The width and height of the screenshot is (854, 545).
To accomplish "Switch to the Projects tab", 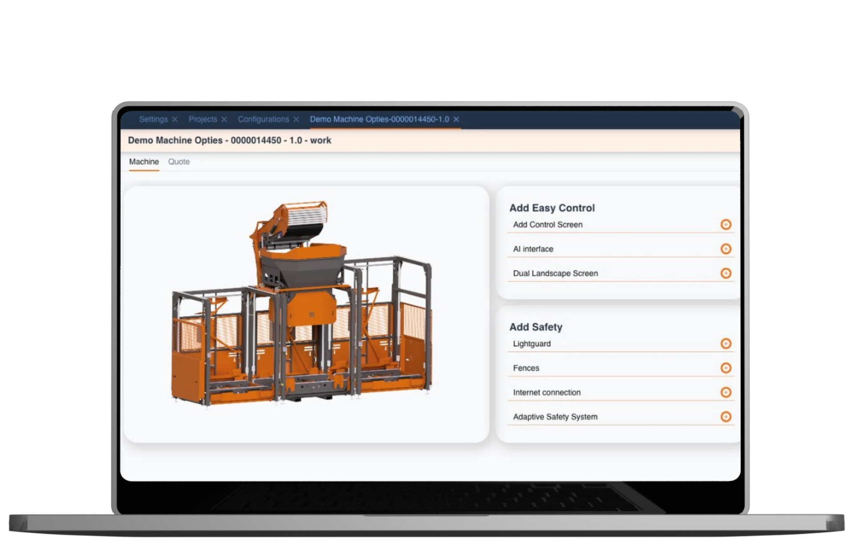I will (x=203, y=119).
